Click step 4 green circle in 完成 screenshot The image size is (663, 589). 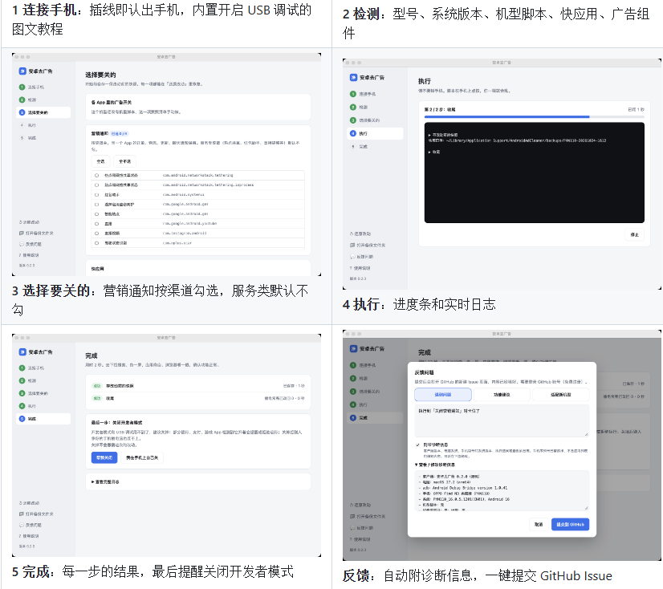pyautogui.click(x=22, y=406)
